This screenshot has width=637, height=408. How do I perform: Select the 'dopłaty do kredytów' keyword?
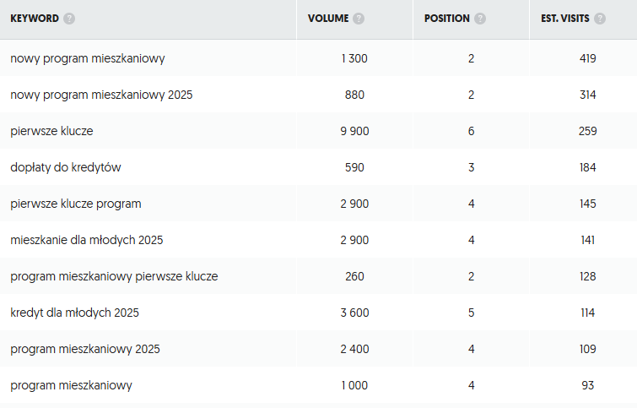click(66, 167)
